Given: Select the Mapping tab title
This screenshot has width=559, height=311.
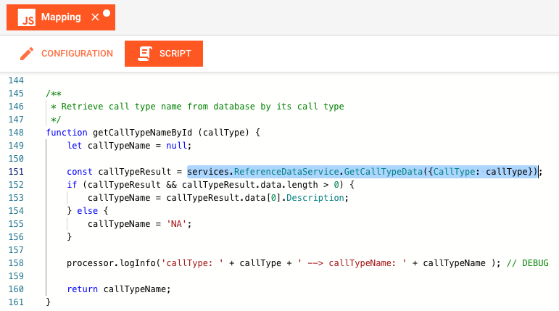Looking at the screenshot, I should pyautogui.click(x=61, y=17).
